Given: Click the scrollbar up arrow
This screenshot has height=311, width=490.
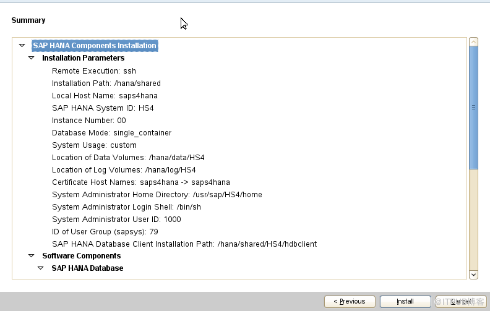Looking at the screenshot, I should click(473, 42).
